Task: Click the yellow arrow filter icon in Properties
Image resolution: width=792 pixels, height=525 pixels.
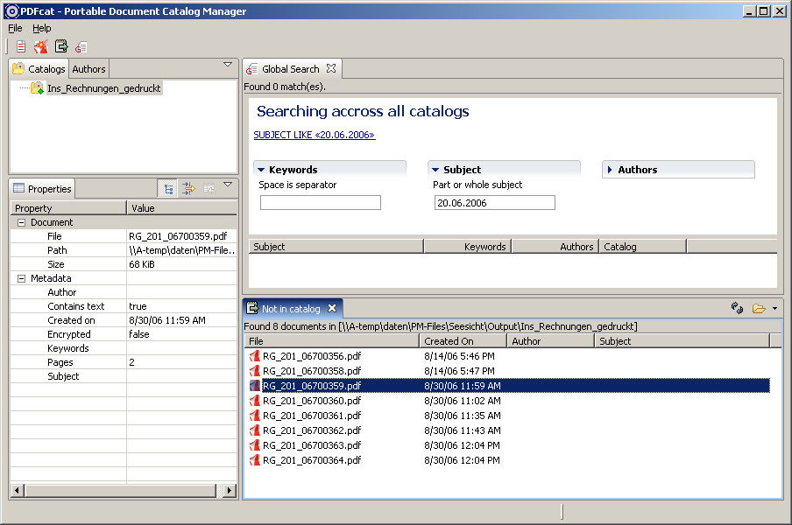Action: [x=188, y=189]
